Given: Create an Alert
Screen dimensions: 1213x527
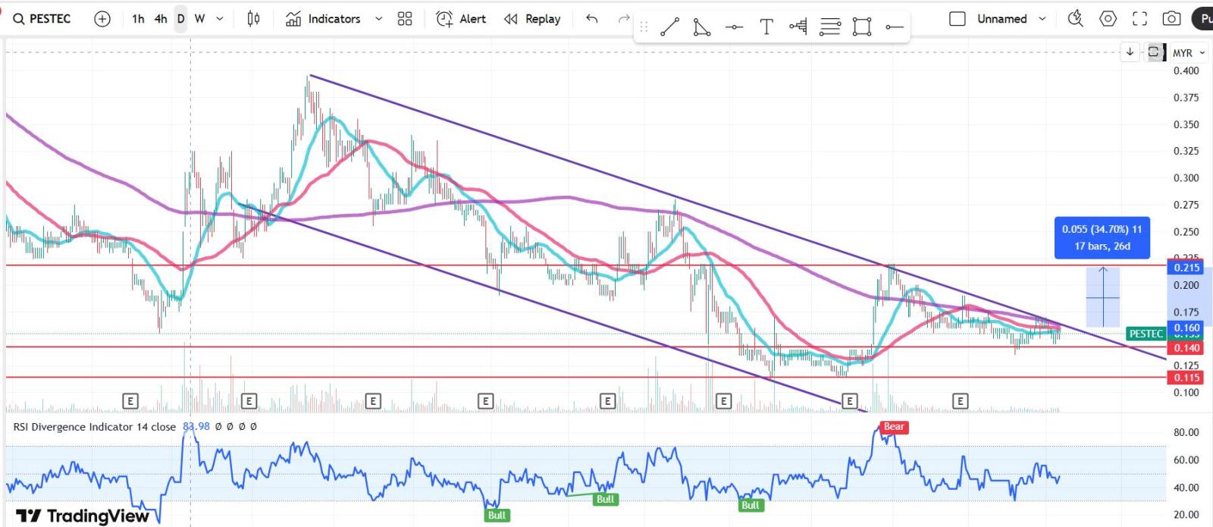Looking at the screenshot, I should [x=461, y=19].
